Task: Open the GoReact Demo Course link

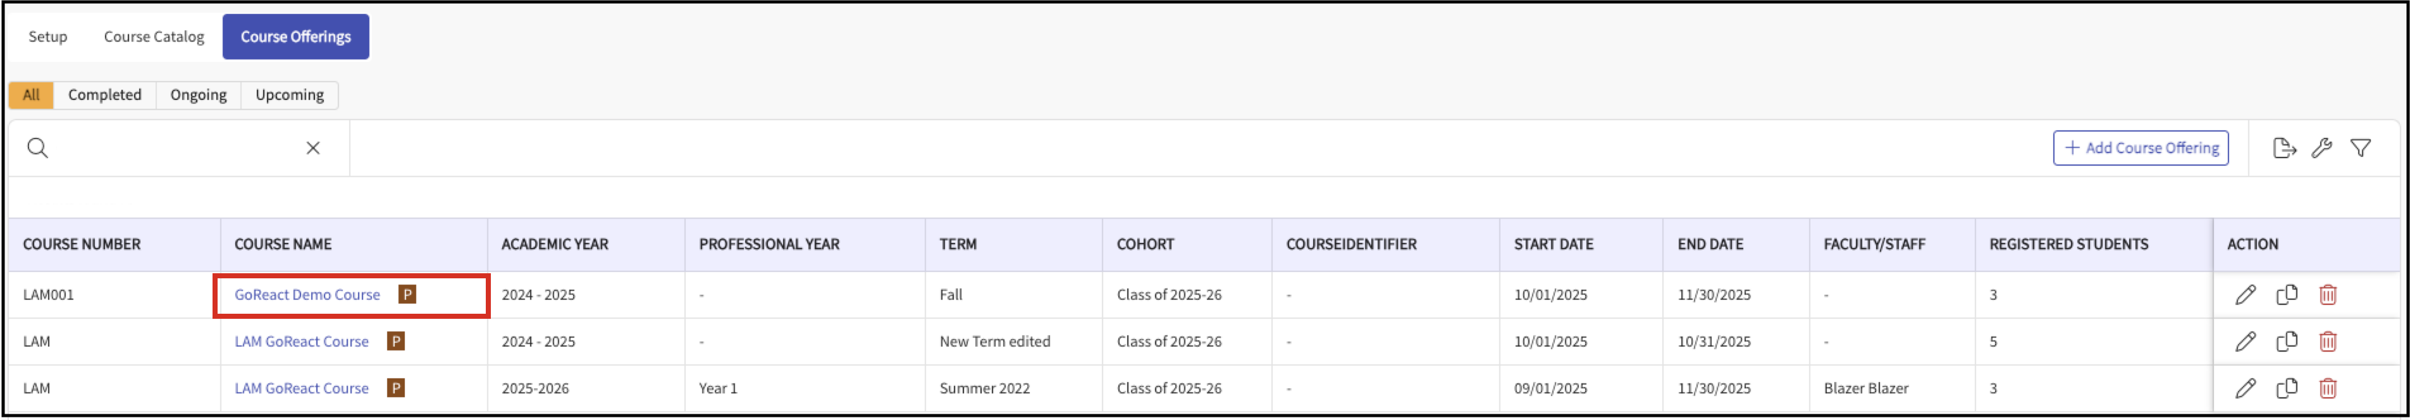Action: [x=307, y=295]
